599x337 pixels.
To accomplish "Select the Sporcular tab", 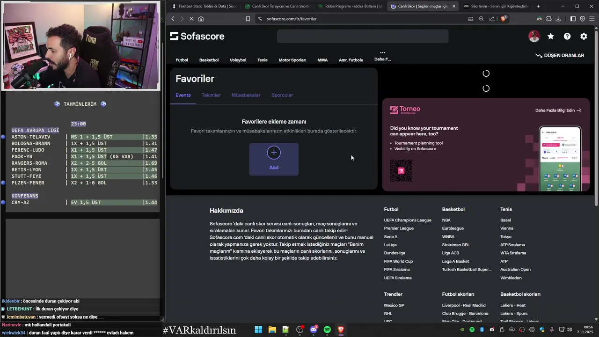I will (282, 95).
